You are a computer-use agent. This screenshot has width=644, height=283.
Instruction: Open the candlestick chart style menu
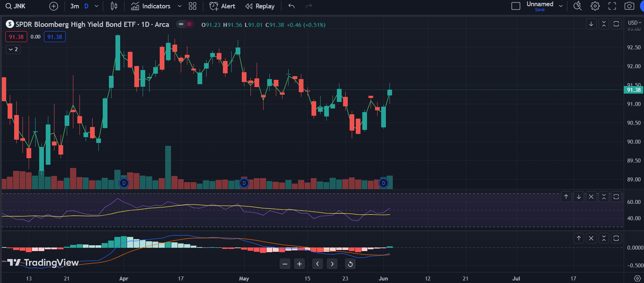(114, 6)
